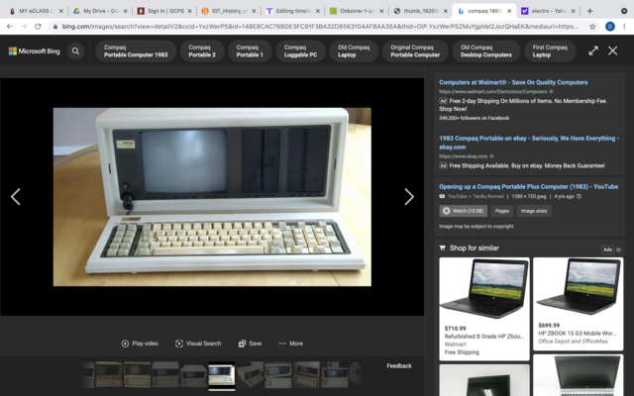Screen dimensions: 634x396
Task: Go back with the browser back arrow
Action: click(x=10, y=27)
